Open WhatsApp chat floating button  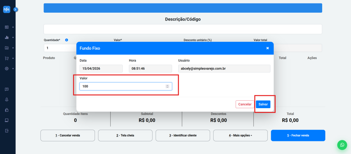(342, 145)
